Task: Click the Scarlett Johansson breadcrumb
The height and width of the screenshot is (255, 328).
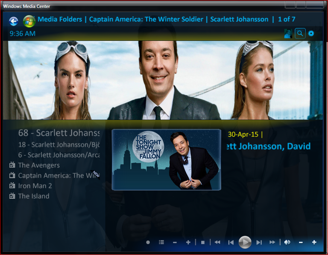Action: (x=239, y=19)
